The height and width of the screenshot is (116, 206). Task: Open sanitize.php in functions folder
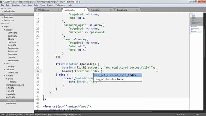(x=13, y=72)
